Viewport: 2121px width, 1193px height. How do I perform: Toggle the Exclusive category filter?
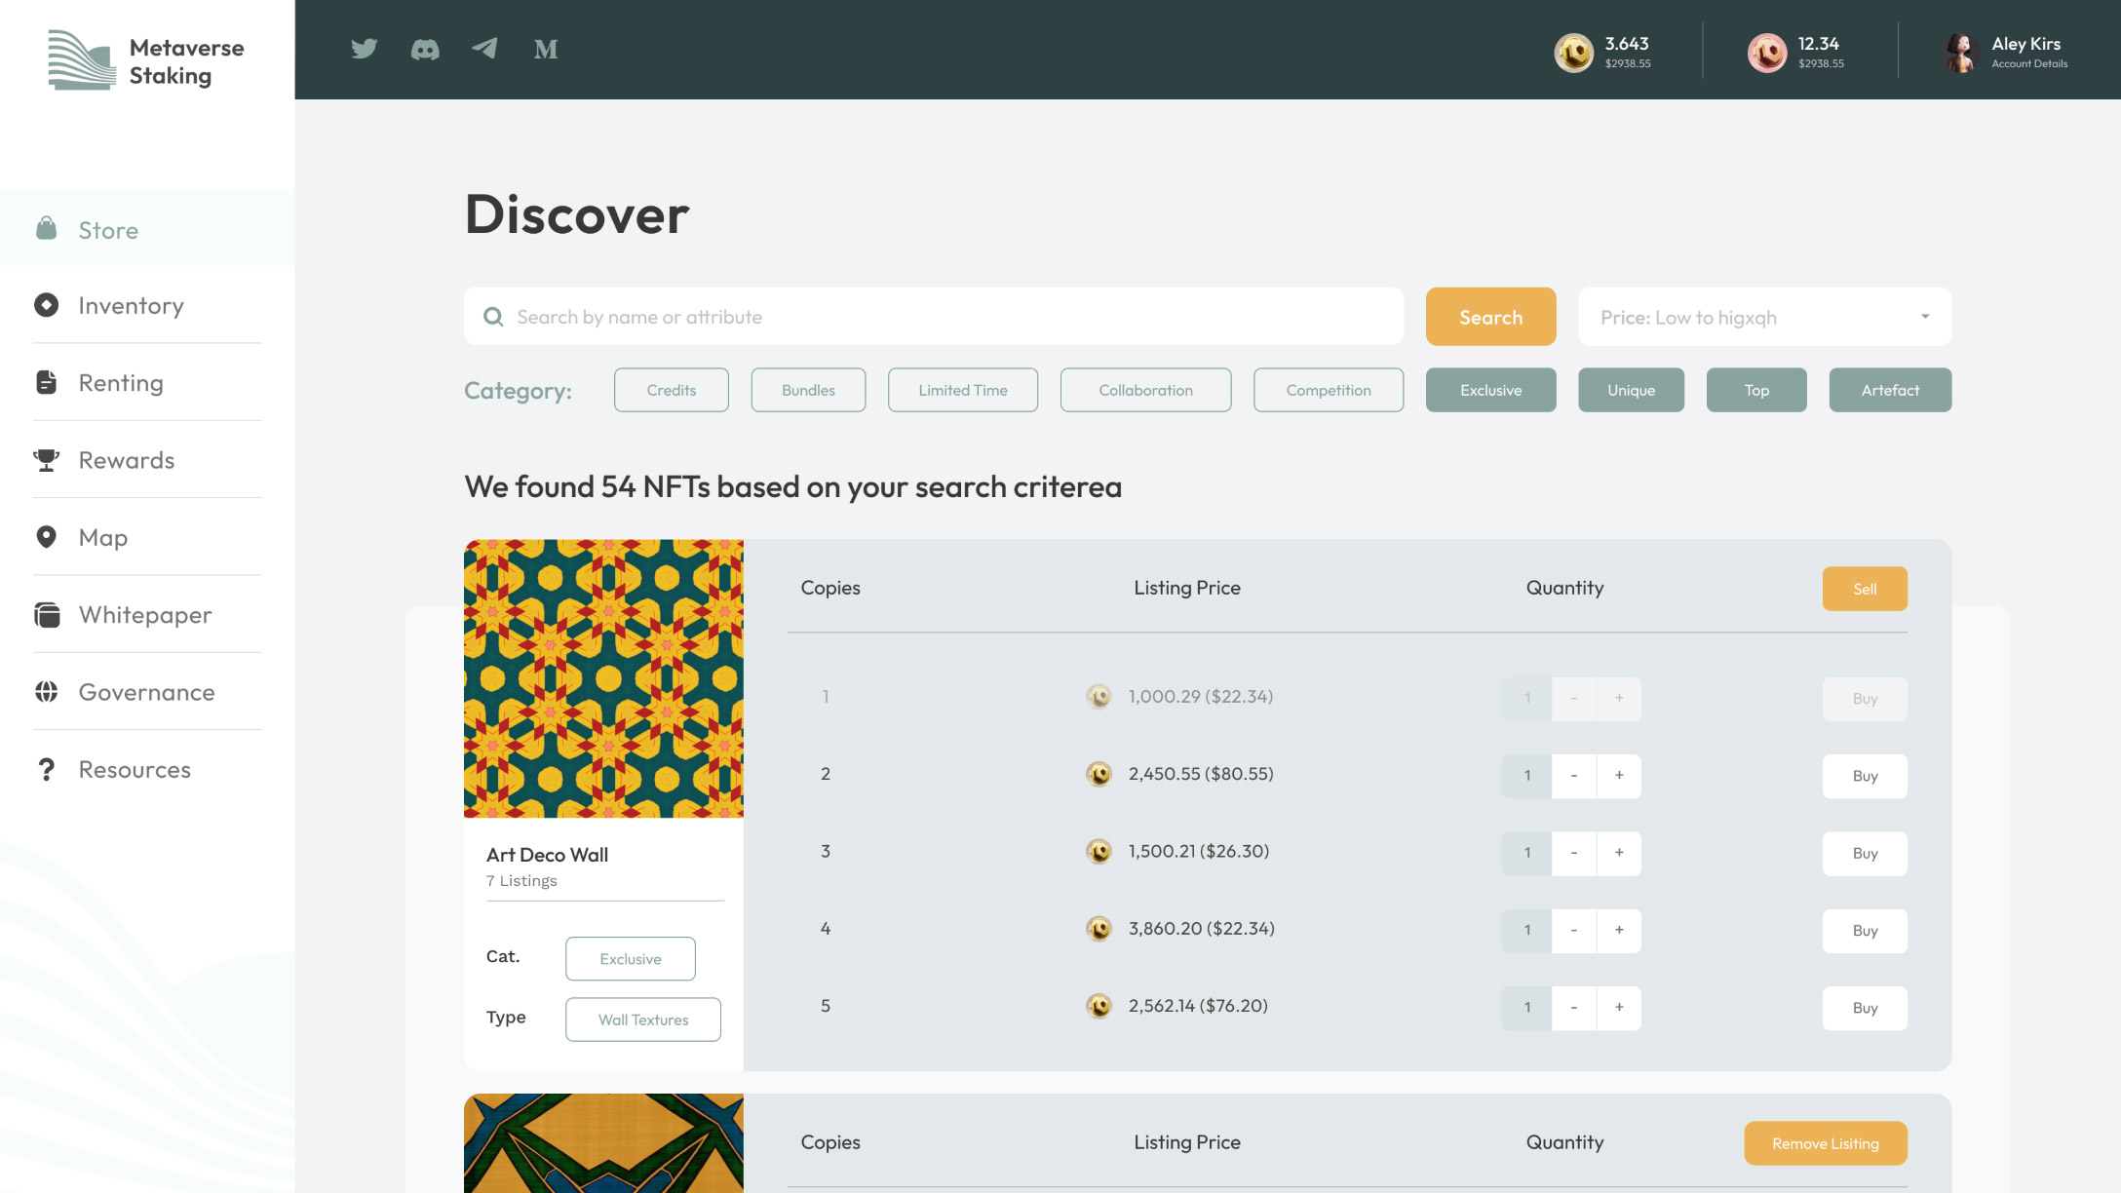pos(1490,390)
